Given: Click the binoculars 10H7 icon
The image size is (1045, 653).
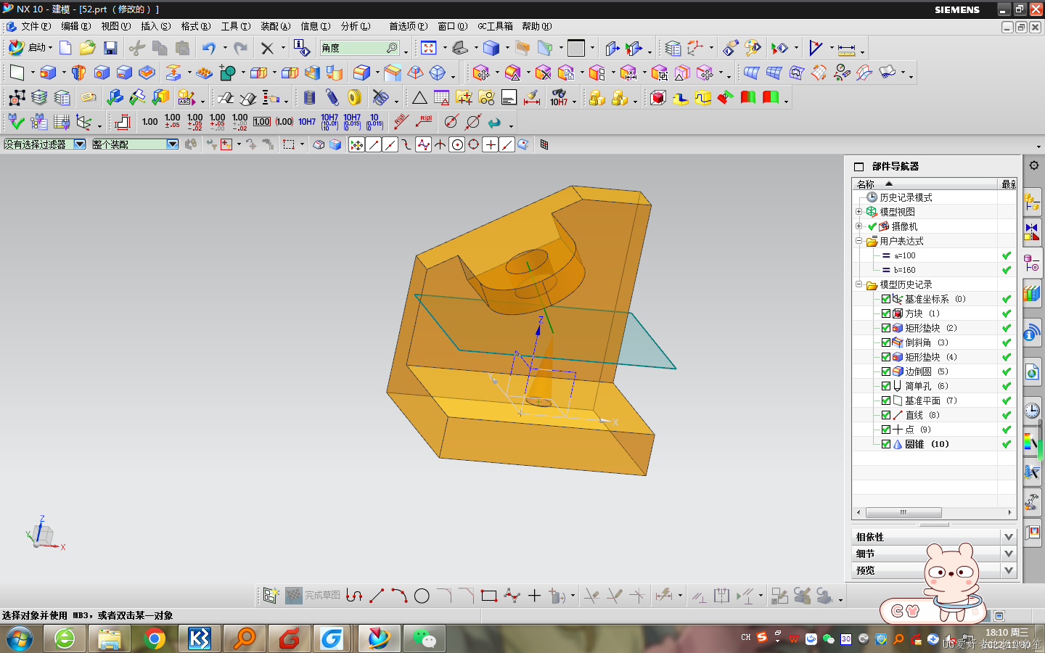Looking at the screenshot, I should [x=559, y=97].
